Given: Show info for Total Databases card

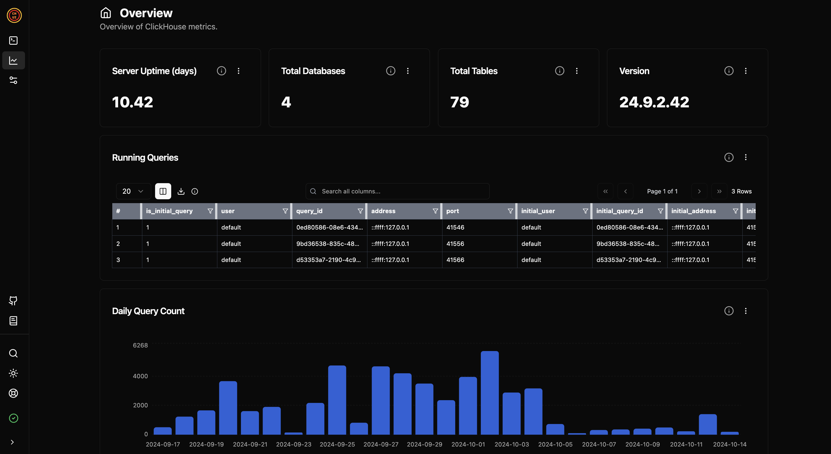Looking at the screenshot, I should point(391,70).
